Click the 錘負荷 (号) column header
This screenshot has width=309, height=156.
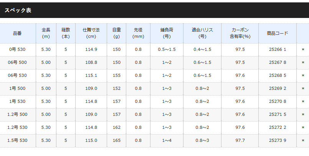tap(166, 33)
